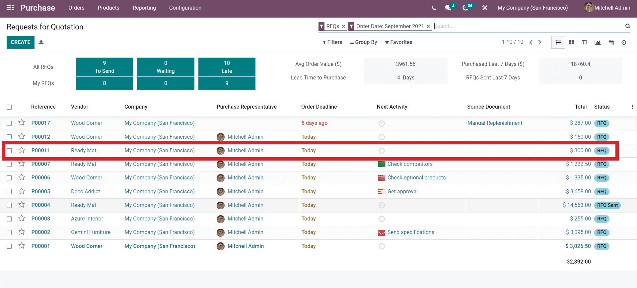
Task: Open the Favorites dropdown
Action: (398, 42)
